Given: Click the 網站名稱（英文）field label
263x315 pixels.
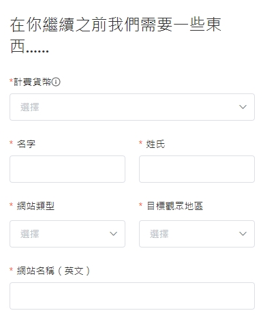Looking at the screenshot, I should click(x=54, y=271).
